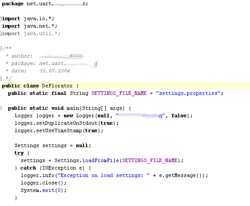The height and width of the screenshot is (206, 250).
Task: Click the 'String[] args' parameter
Action: tap(102, 108)
